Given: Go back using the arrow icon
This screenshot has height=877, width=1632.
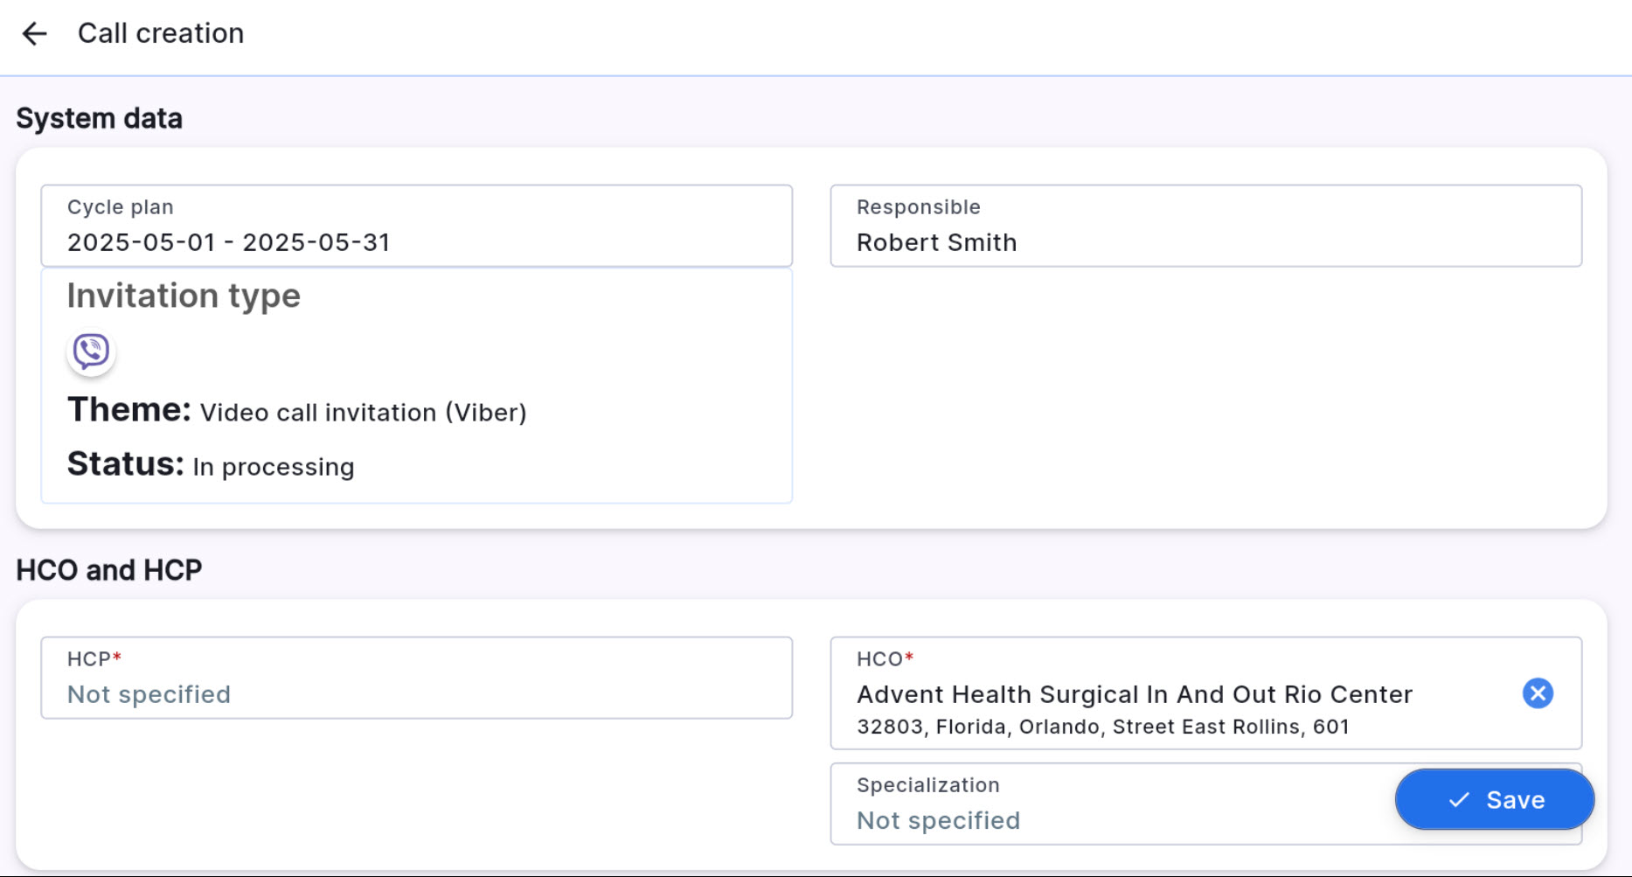Looking at the screenshot, I should [x=34, y=34].
